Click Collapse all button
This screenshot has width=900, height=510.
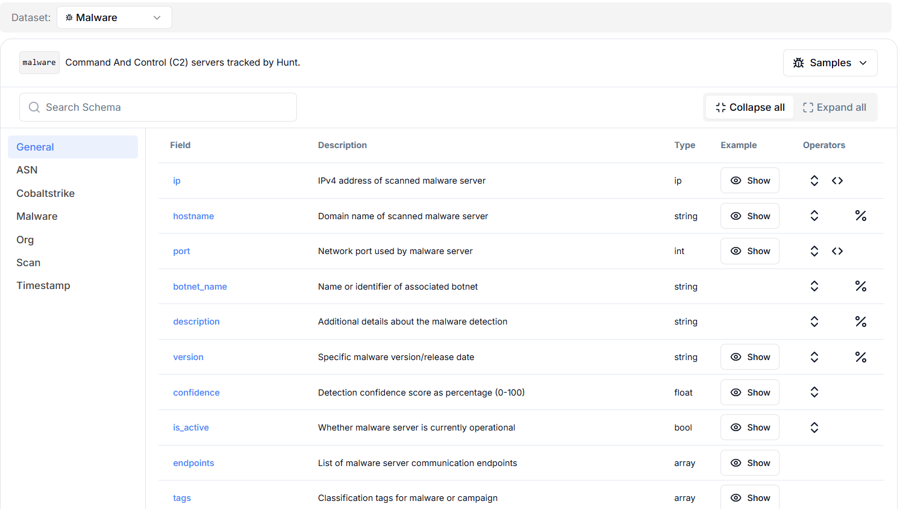pyautogui.click(x=749, y=107)
